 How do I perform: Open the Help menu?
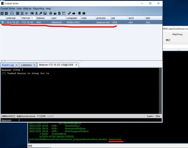[x=48, y=9]
